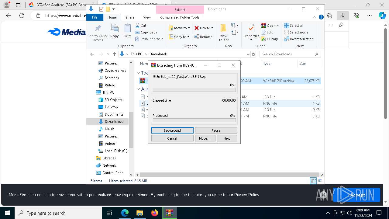389x219 pixels.
Task: Click the Size column header
Action: (309, 64)
